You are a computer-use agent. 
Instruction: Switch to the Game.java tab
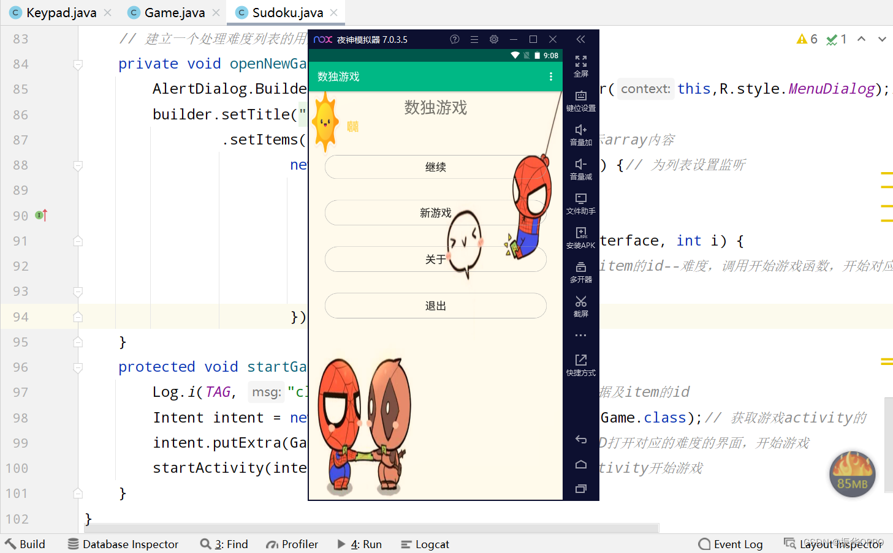coord(174,13)
